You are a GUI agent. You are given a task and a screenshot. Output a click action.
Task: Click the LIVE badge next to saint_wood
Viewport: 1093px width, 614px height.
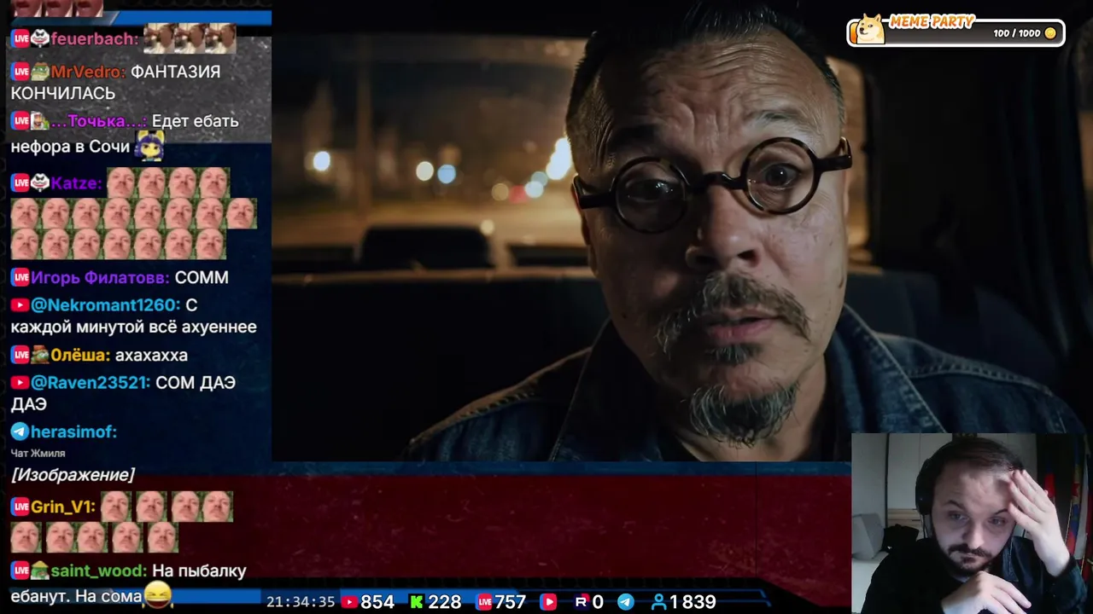point(20,571)
